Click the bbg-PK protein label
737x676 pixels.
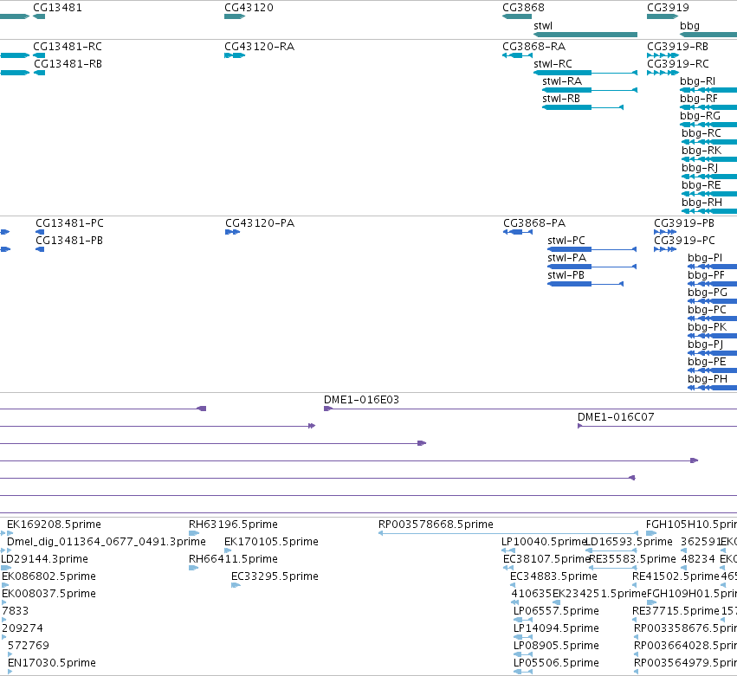pyautogui.click(x=707, y=327)
